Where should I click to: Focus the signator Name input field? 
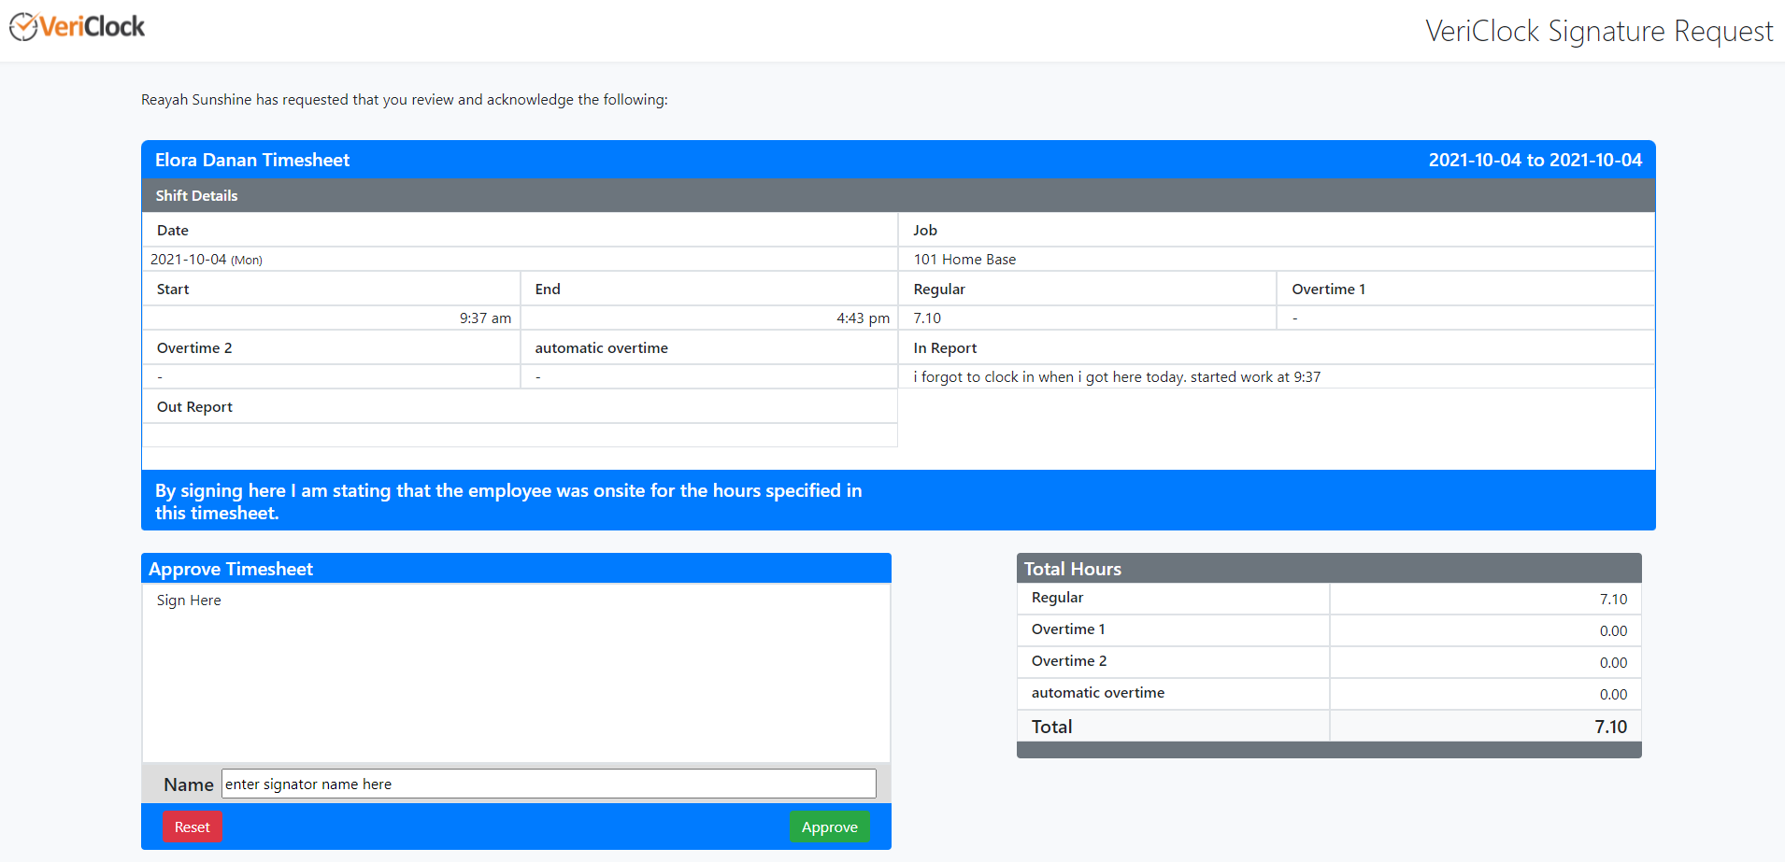[548, 784]
